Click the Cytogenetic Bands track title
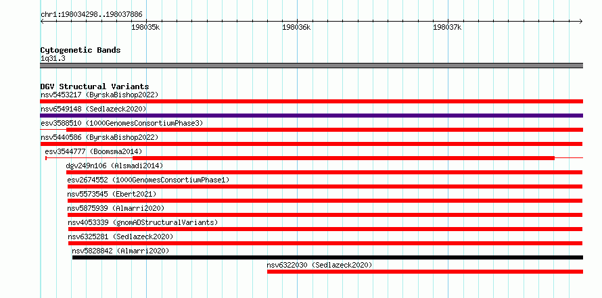Image resolution: width=602 pixels, height=298 pixels. pos(80,50)
